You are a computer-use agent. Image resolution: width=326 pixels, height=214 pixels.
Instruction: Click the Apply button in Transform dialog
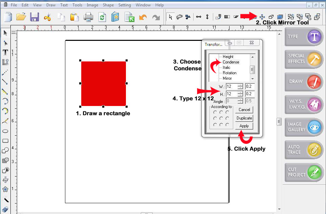244,126
